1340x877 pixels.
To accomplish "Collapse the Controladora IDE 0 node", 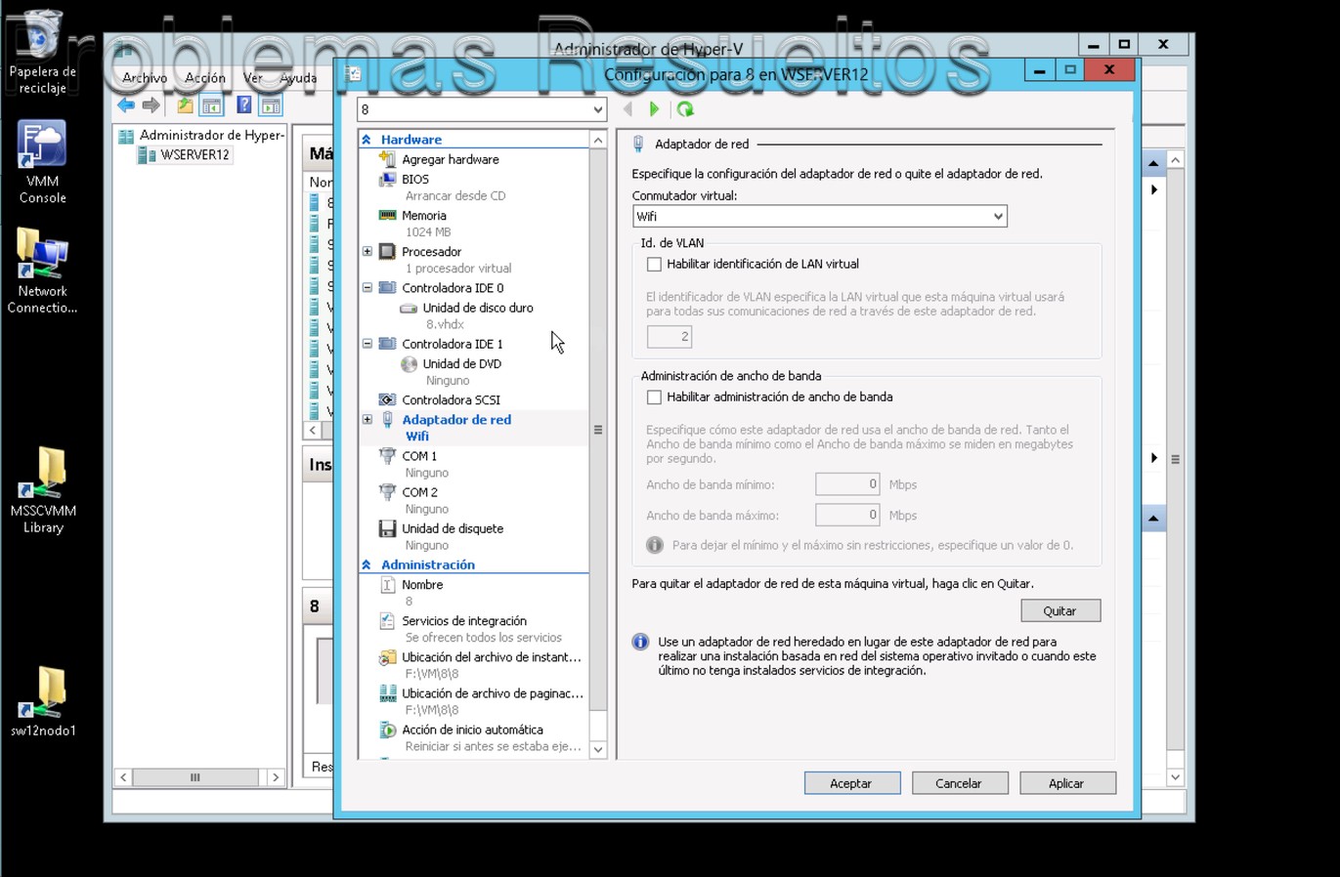I will [367, 288].
